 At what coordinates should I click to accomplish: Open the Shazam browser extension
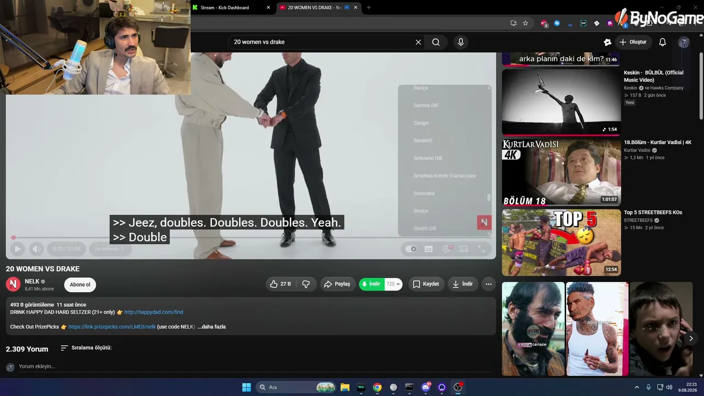click(557, 23)
